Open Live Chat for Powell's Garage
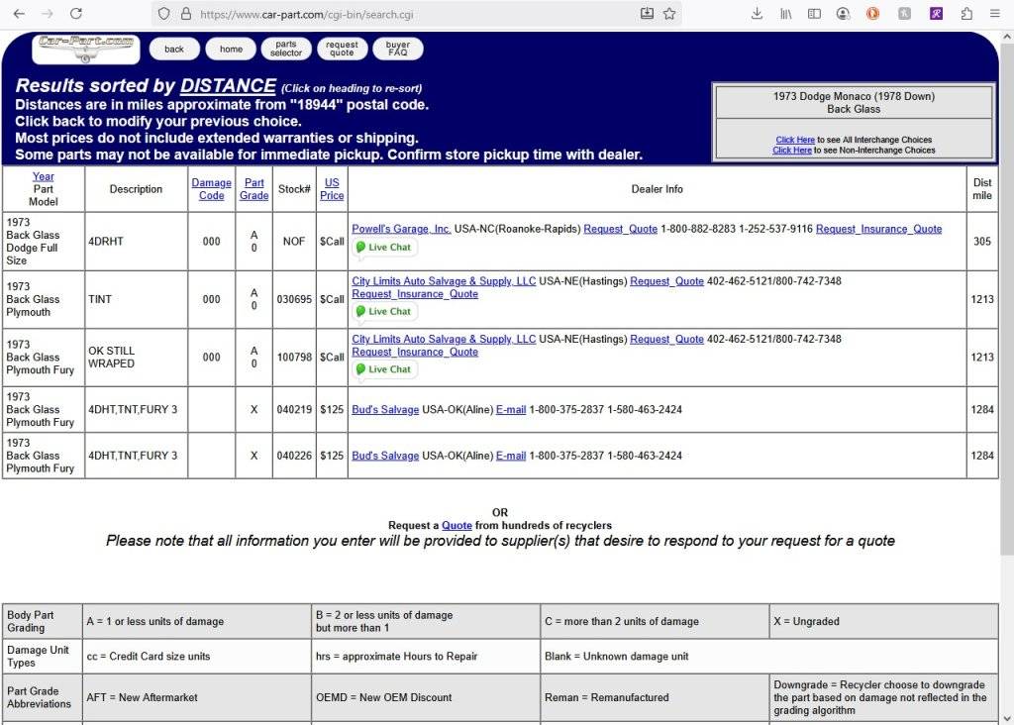This screenshot has width=1014, height=725. click(383, 248)
